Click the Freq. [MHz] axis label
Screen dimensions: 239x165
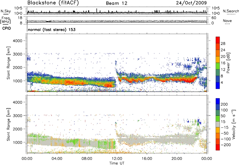point(6,20)
